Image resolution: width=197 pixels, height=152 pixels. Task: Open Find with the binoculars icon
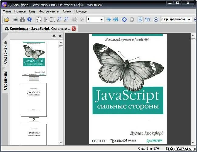(x=22, y=19)
